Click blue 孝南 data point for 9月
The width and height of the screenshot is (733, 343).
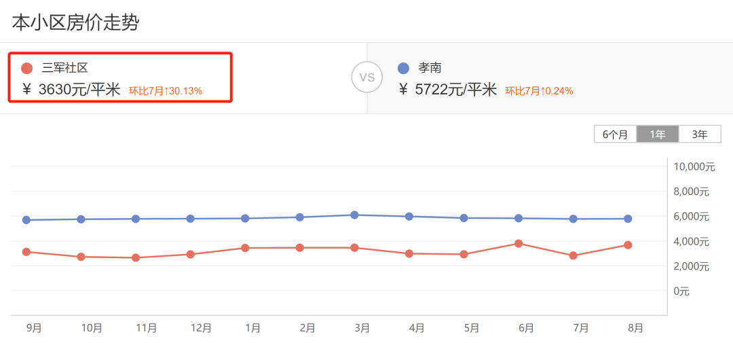(x=26, y=219)
